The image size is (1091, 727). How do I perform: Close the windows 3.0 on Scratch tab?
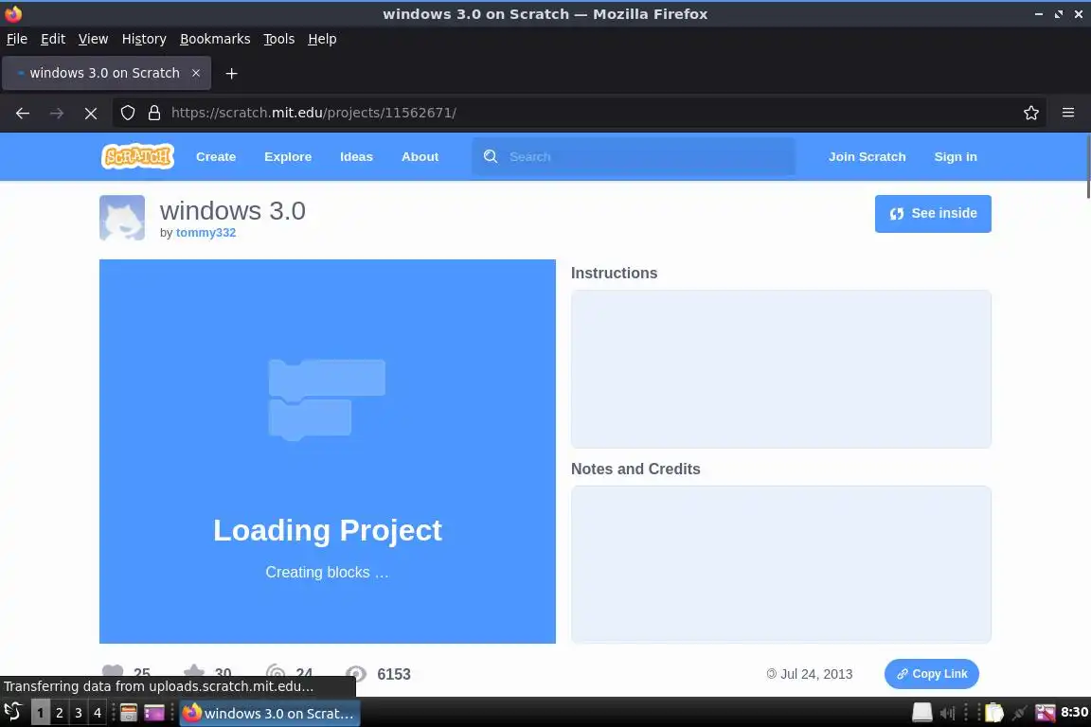coord(196,73)
